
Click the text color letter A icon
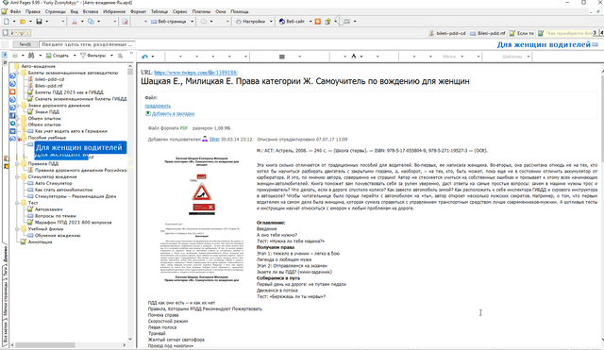[x=354, y=57]
